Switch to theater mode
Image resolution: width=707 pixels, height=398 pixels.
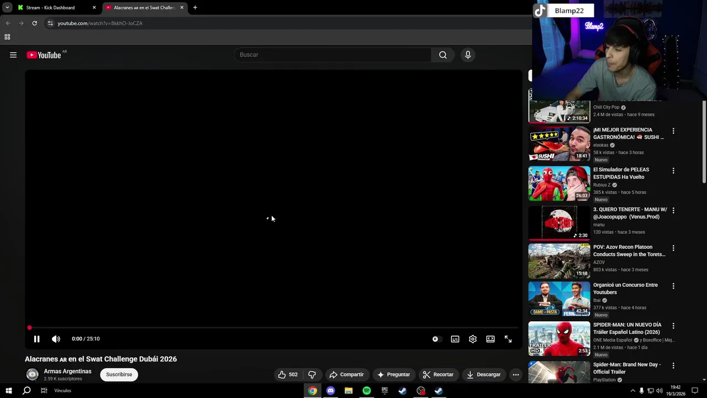pos(490,339)
